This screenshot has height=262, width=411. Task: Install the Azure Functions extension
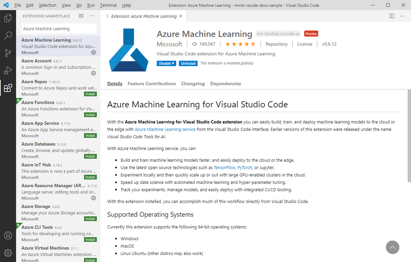pos(90,115)
